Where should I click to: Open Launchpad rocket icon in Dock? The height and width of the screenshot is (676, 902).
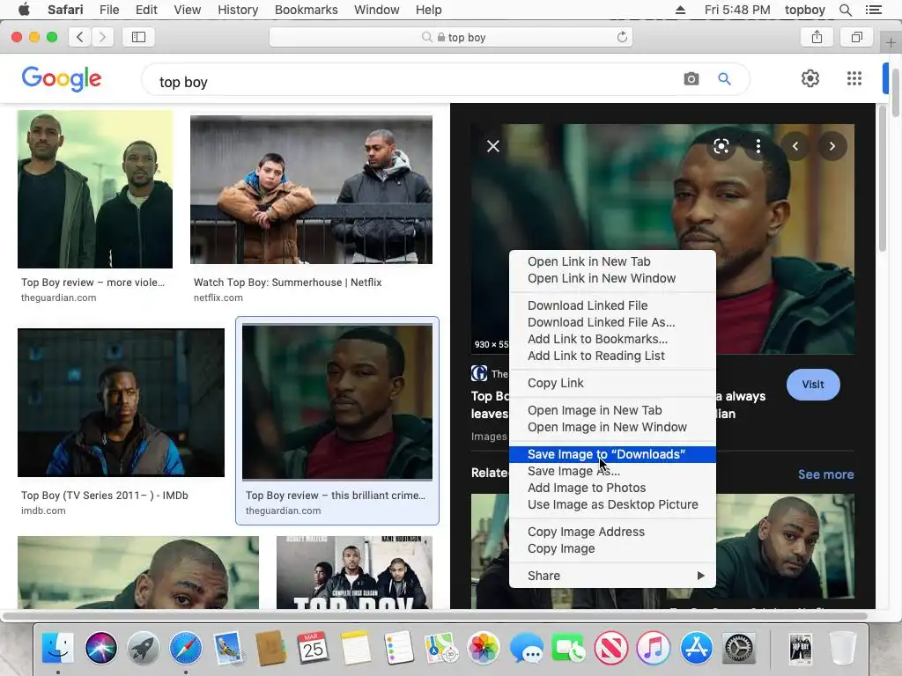tap(144, 648)
